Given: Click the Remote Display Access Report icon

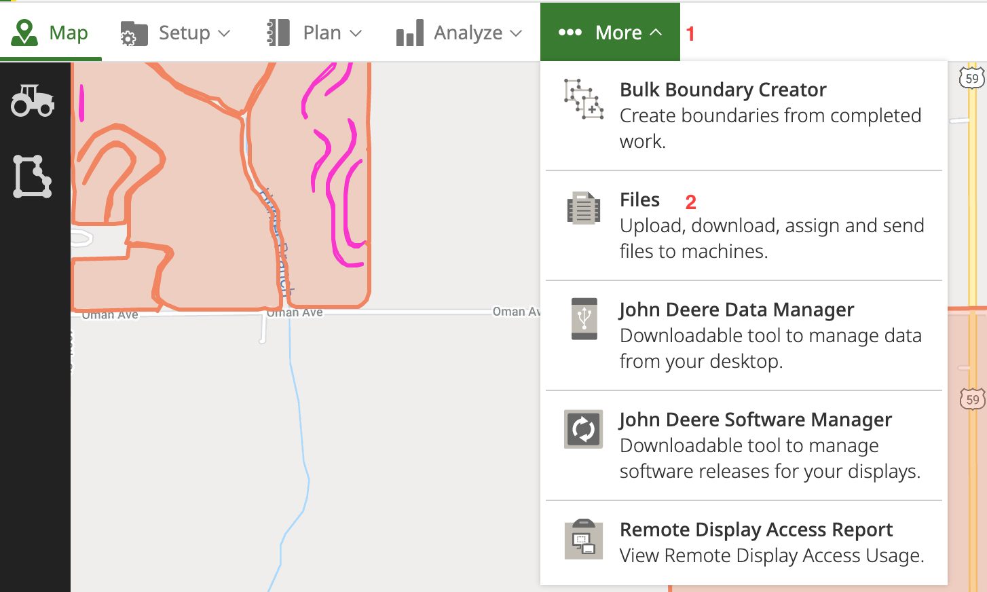Looking at the screenshot, I should pyautogui.click(x=583, y=539).
